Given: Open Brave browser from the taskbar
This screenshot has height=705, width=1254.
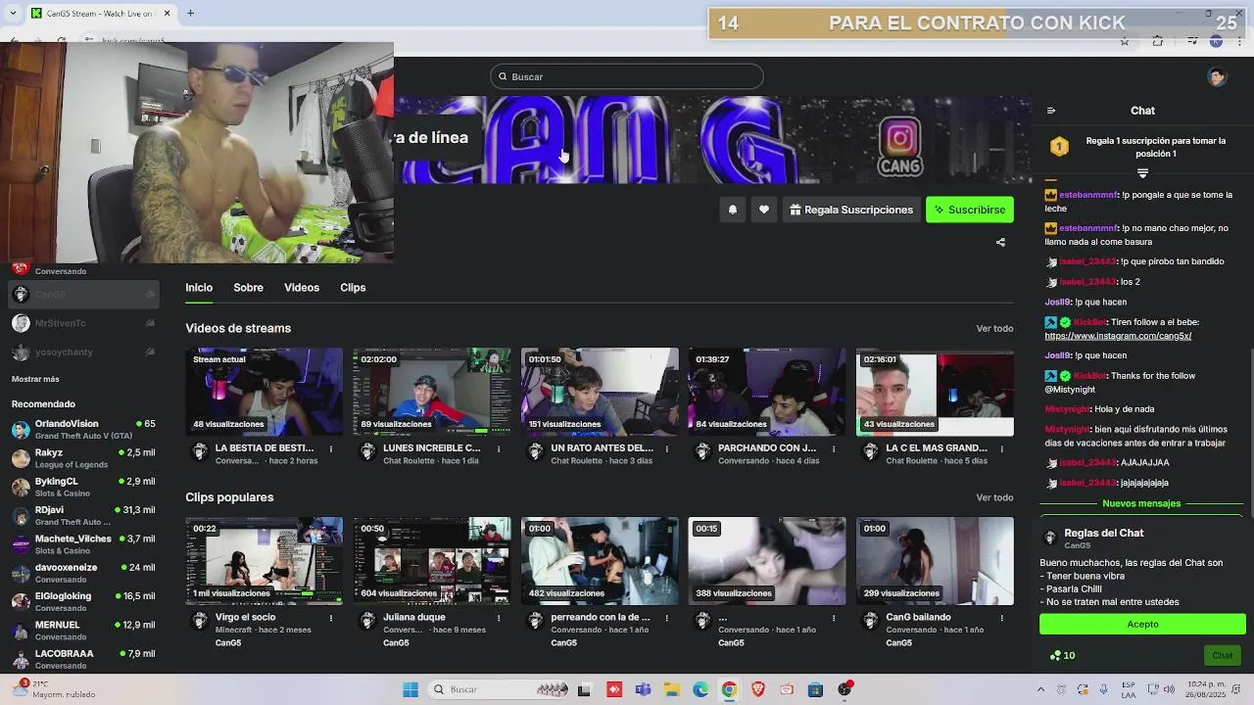Looking at the screenshot, I should click(757, 689).
